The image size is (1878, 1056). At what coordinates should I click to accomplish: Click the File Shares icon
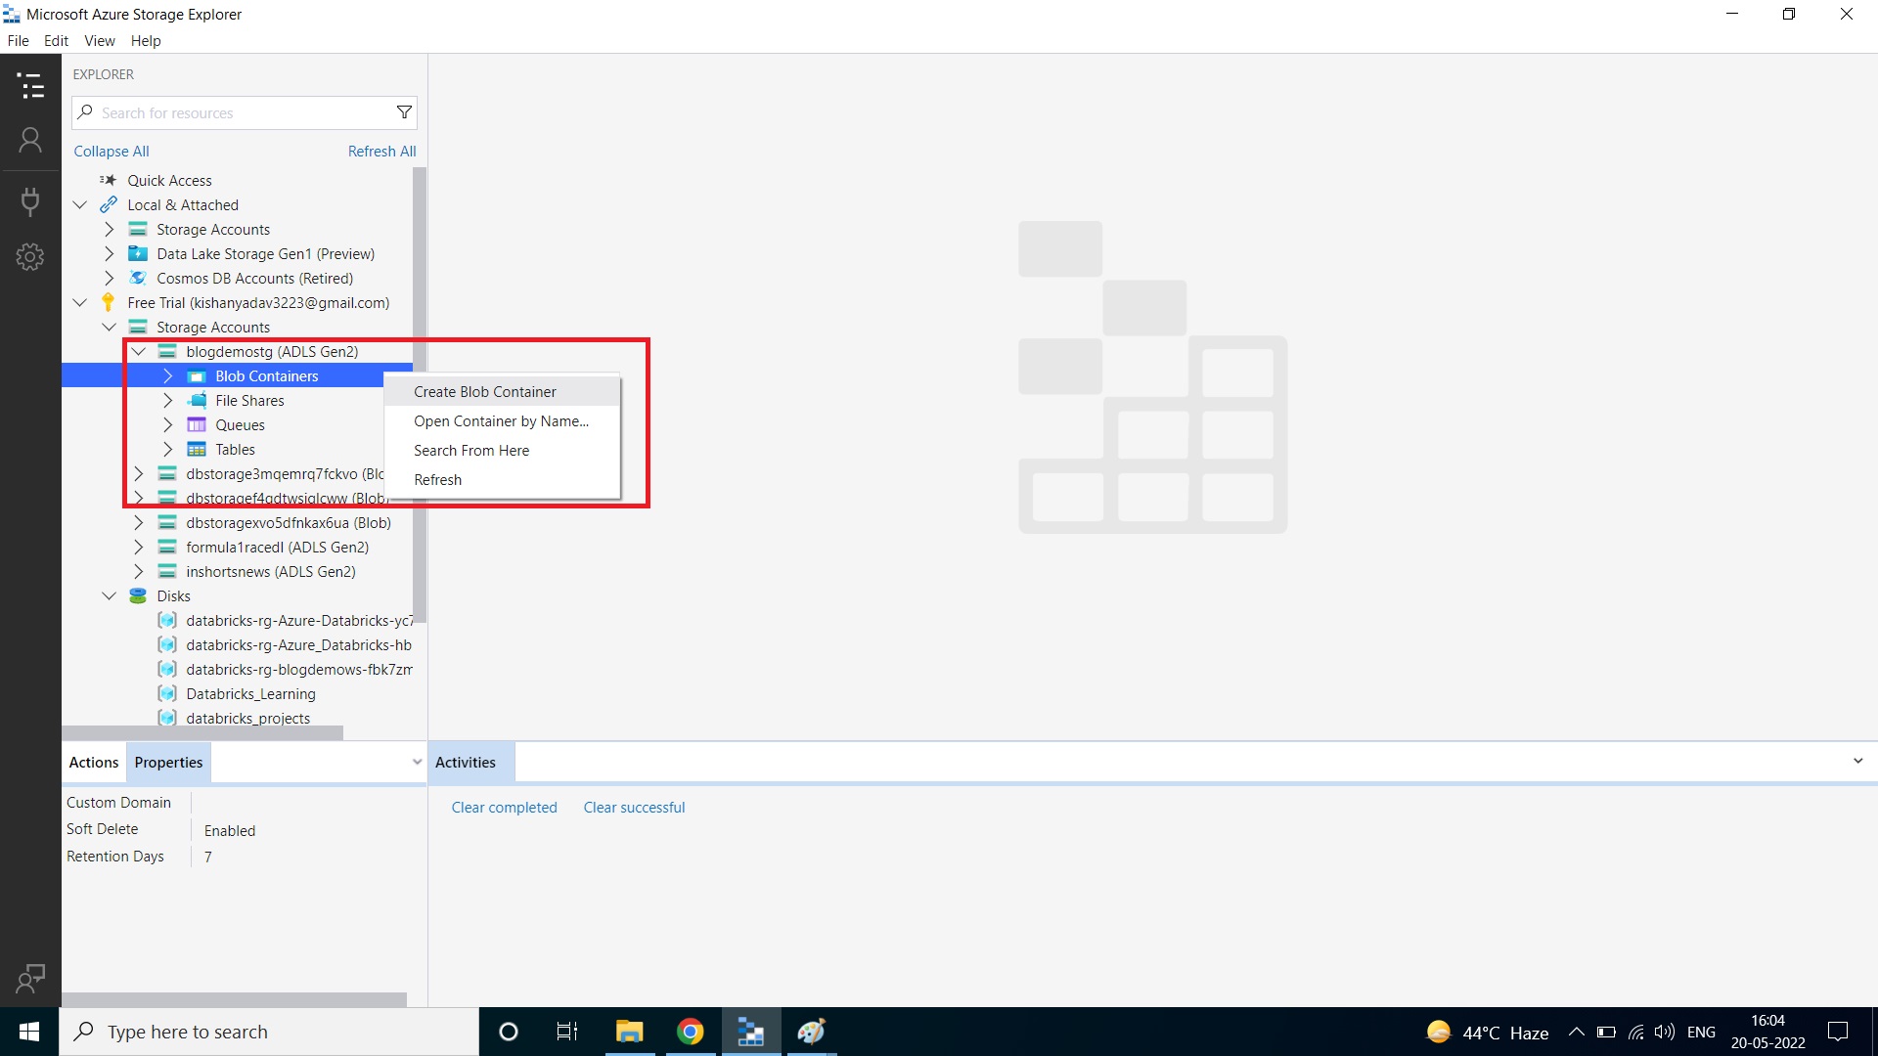click(x=197, y=400)
